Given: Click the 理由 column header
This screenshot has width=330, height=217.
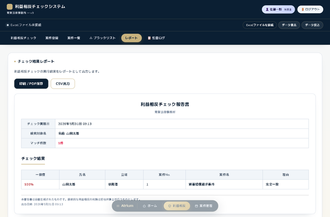Looking at the screenshot, I should [285, 175].
